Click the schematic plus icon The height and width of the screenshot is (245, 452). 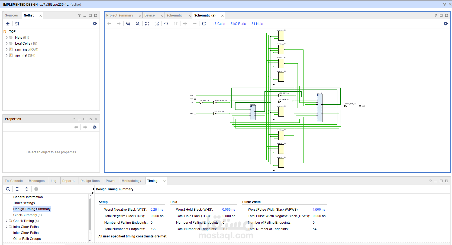click(x=185, y=24)
